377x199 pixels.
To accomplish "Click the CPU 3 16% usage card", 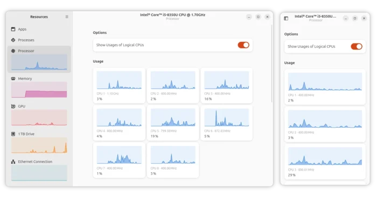I will tap(227, 85).
